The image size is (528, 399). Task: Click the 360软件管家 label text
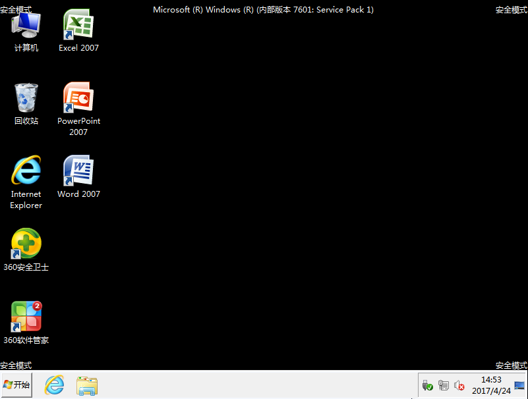tap(26, 340)
